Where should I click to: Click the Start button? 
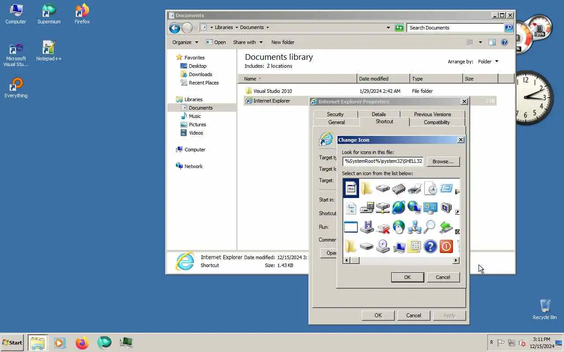pyautogui.click(x=12, y=342)
